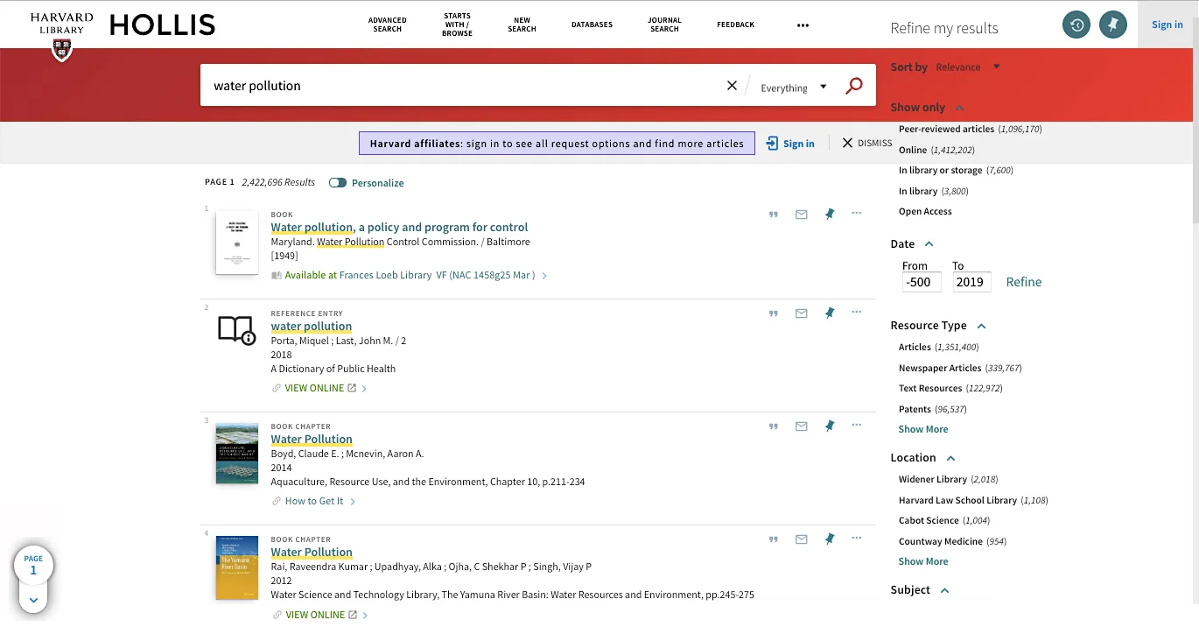The width and height of the screenshot is (1199, 641).
Task: Open Feedback menu item
Action: [735, 25]
